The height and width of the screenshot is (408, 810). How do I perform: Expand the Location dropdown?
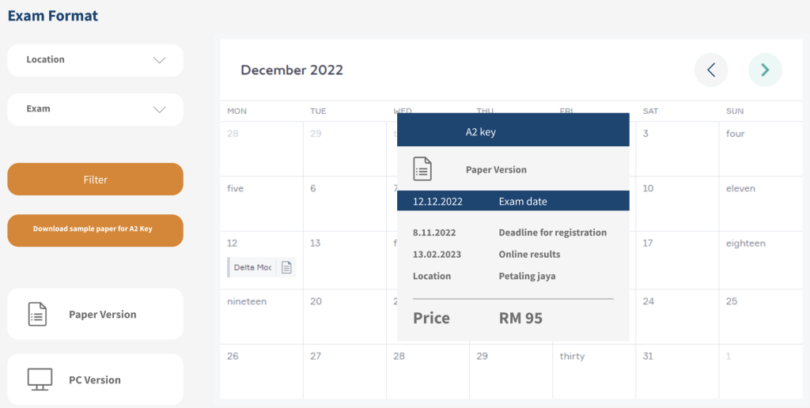pyautogui.click(x=95, y=60)
